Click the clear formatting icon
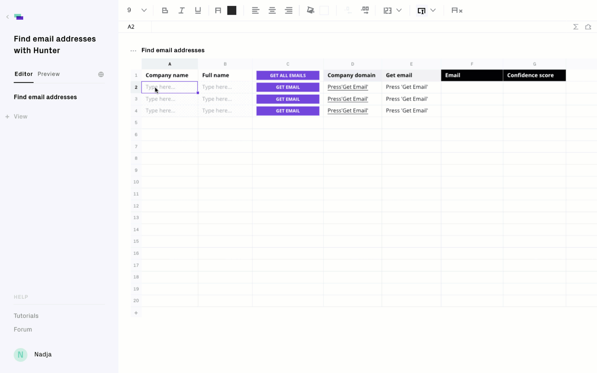Image resolution: width=597 pixels, height=373 pixels. tap(457, 10)
